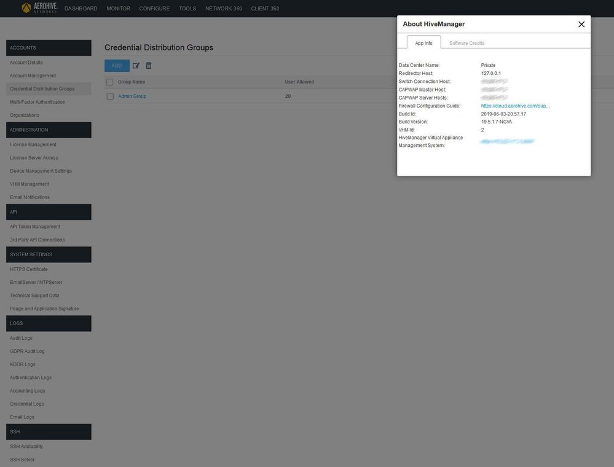The image size is (614, 467).
Task: Click the Group Name column header
Action: tap(131, 82)
